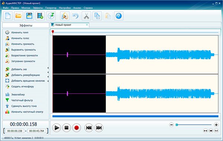This screenshot has width=223, height=141.
Task: Open the Файл menu
Action: click(x=6, y=8)
